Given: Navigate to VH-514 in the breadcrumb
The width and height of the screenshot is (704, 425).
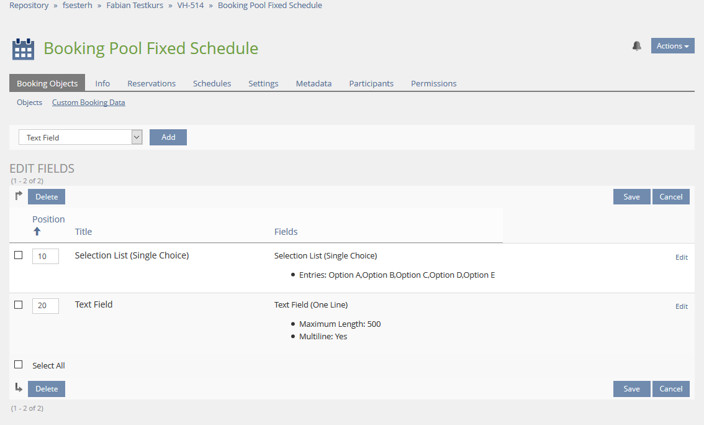Looking at the screenshot, I should tap(190, 5).
